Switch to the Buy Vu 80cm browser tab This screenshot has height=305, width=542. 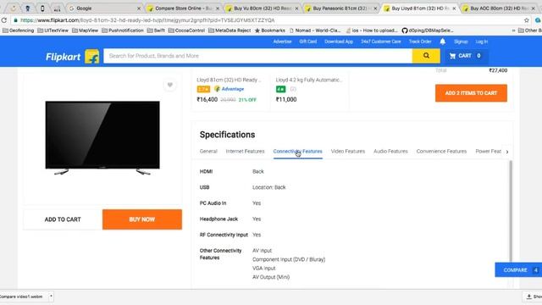point(262,8)
